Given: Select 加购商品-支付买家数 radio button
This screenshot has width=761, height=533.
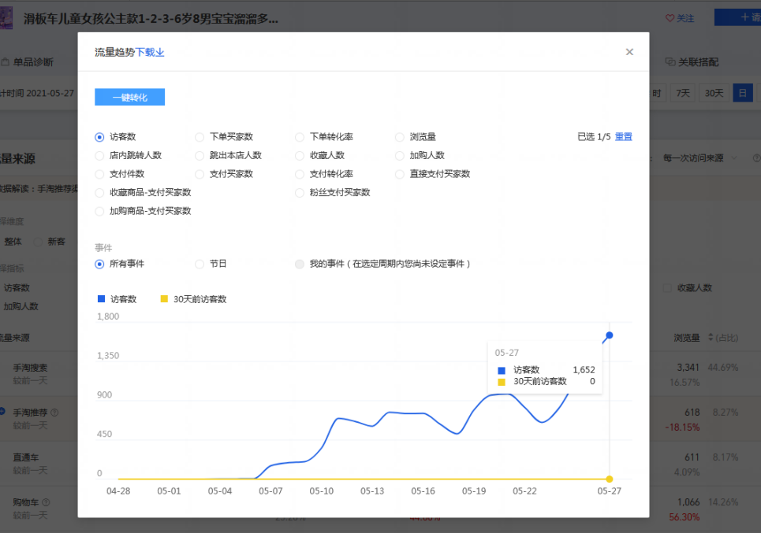Looking at the screenshot, I should [x=99, y=211].
